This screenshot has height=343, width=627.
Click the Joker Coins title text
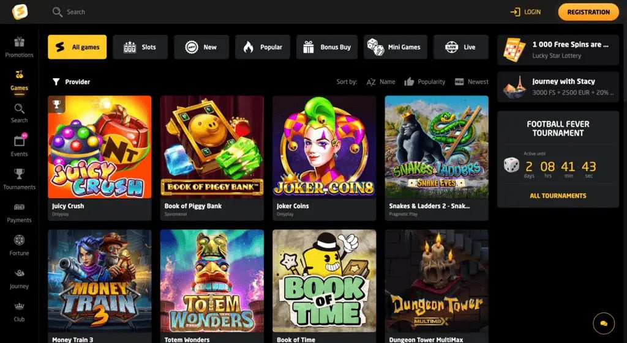[x=293, y=206]
